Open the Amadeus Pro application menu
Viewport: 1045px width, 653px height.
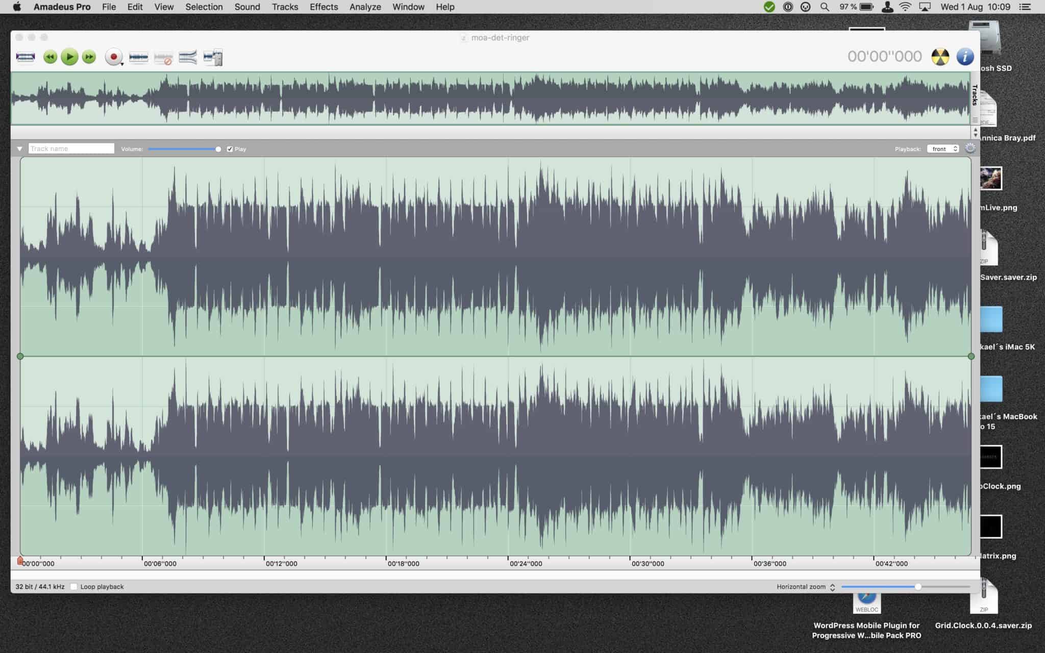pos(62,7)
